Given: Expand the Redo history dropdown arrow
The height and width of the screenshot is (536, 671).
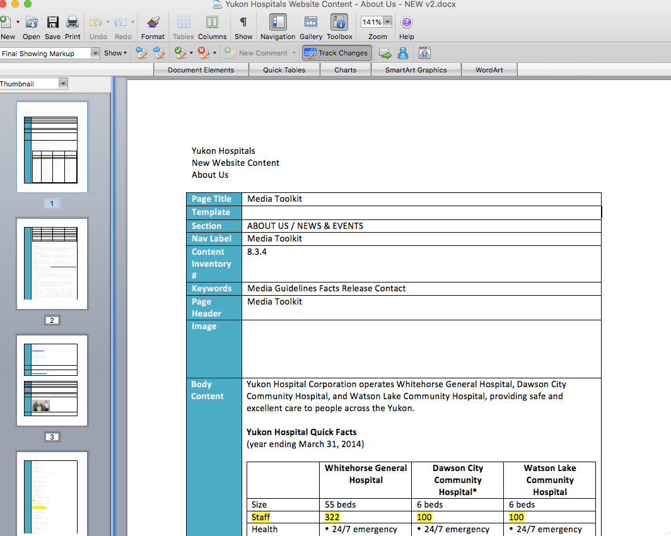Looking at the screenshot, I should [132, 22].
